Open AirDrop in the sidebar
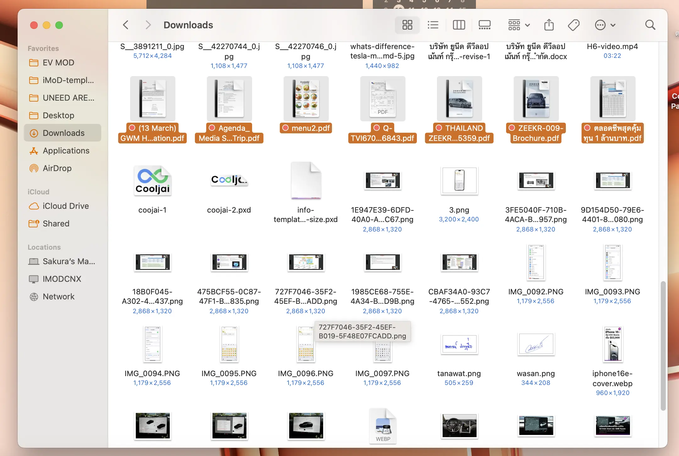 click(x=57, y=168)
